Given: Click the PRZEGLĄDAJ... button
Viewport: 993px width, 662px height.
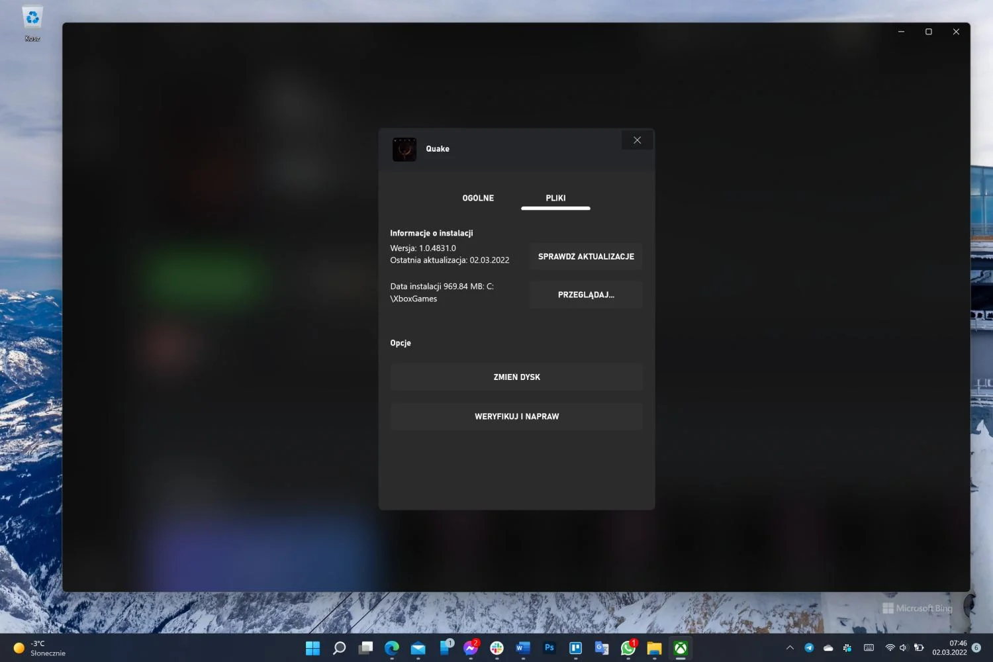Looking at the screenshot, I should [586, 295].
